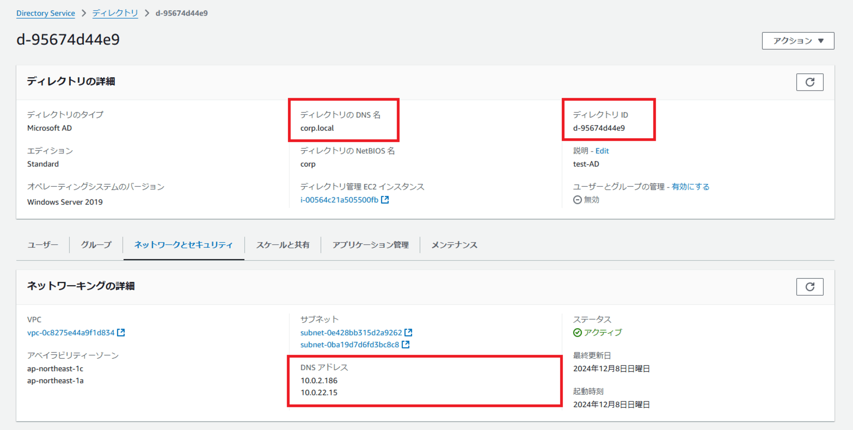Viewport: 853px width, 430px height.
Task: Switch to the ユーザー tab
Action: click(x=43, y=245)
